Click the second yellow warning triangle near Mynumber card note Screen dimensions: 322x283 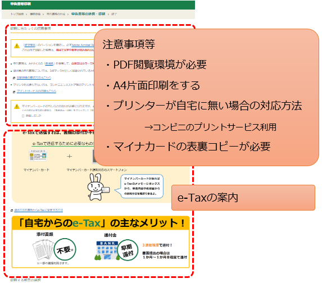(x=17, y=106)
